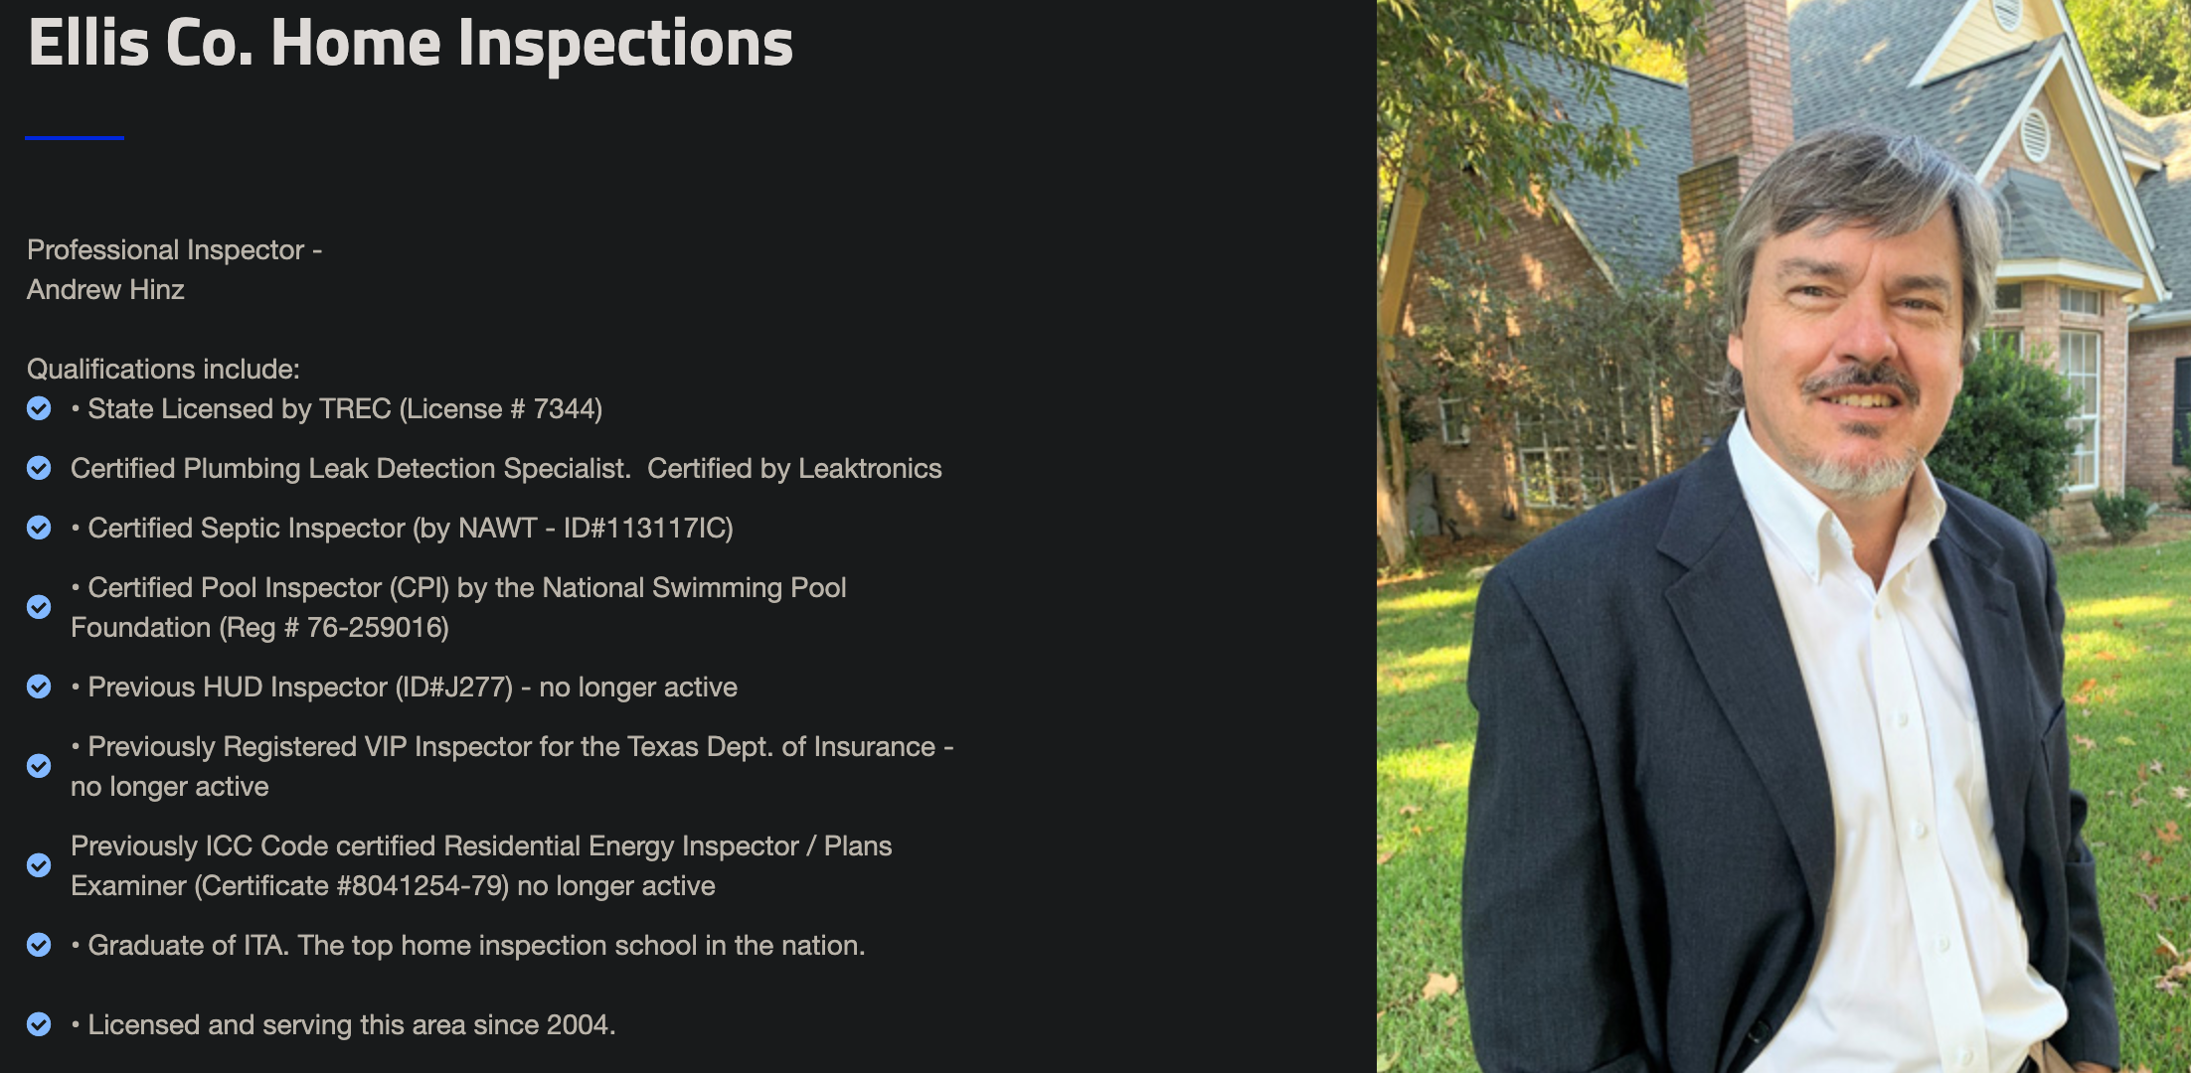Click the check icon beside Certified Pool Inspector
The height and width of the screenshot is (1073, 2191).
39,607
